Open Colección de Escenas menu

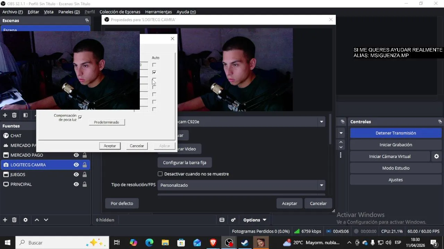click(120, 12)
